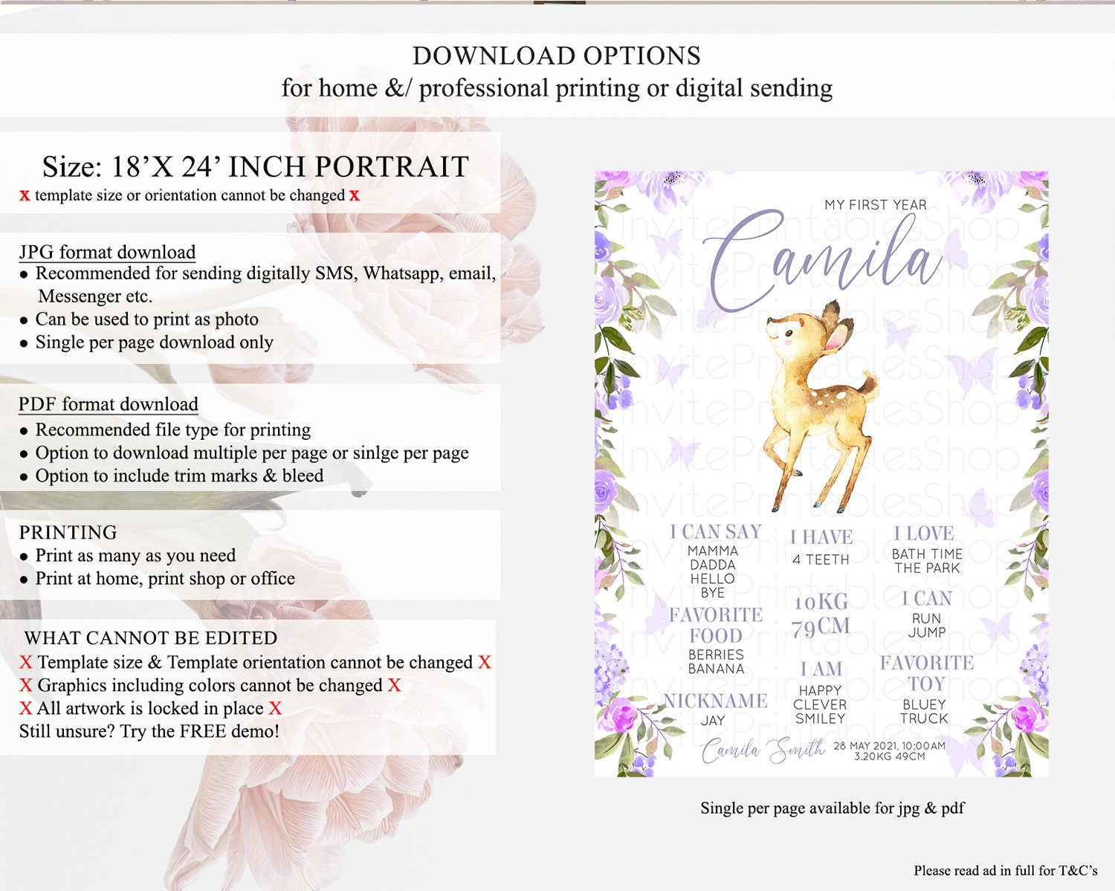
Task: Select the "WHAT CANNOT BE EDITED" heading
Action: [151, 638]
